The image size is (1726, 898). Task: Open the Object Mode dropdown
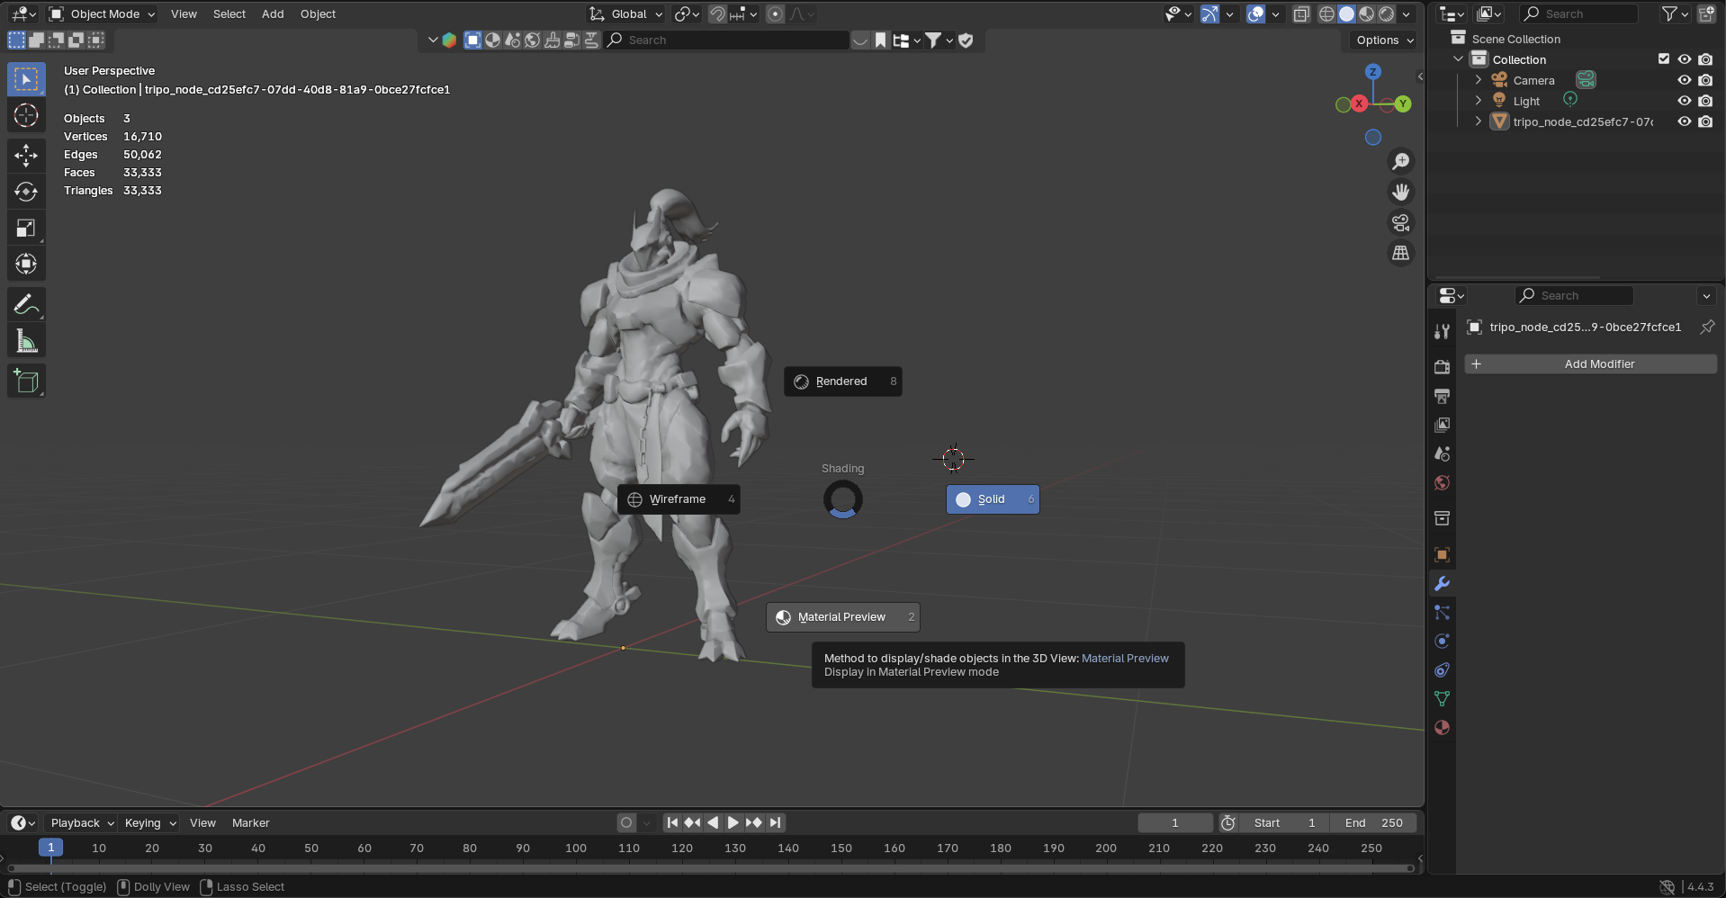tap(103, 13)
